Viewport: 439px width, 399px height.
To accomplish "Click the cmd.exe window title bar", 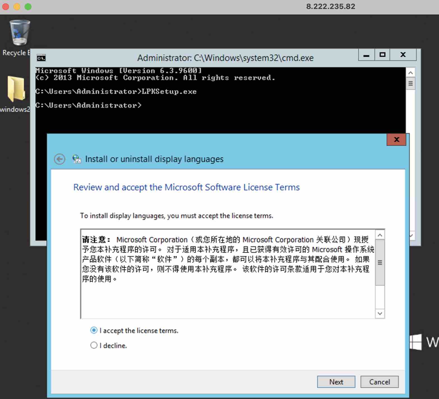I will (225, 58).
